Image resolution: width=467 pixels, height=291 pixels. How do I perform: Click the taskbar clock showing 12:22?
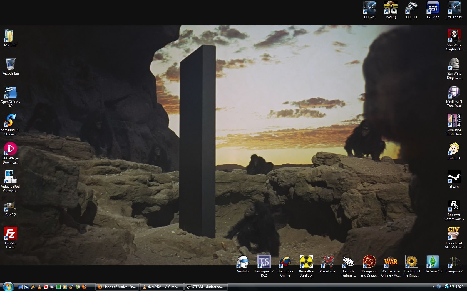(459, 287)
